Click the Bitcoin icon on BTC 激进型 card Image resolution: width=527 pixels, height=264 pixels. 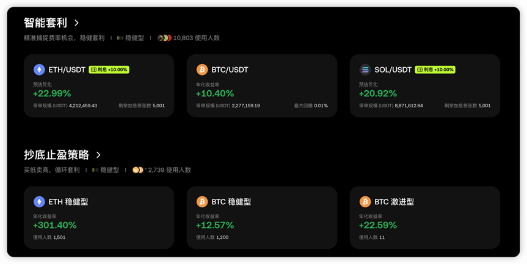tap(365, 202)
